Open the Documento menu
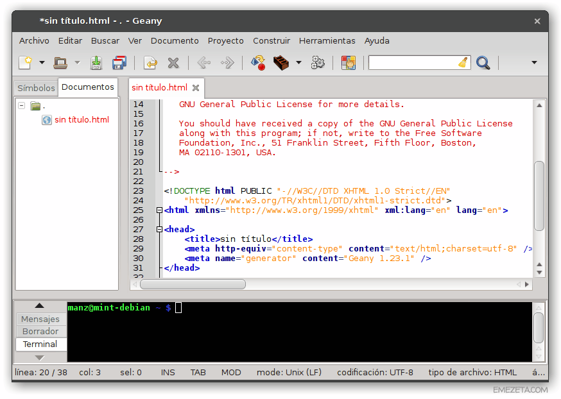The image size is (561, 399). [175, 41]
